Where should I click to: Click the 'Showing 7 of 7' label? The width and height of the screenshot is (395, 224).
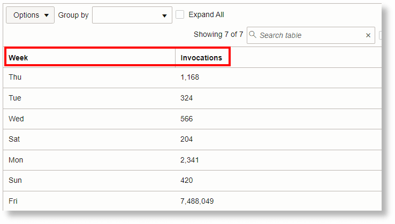218,35
